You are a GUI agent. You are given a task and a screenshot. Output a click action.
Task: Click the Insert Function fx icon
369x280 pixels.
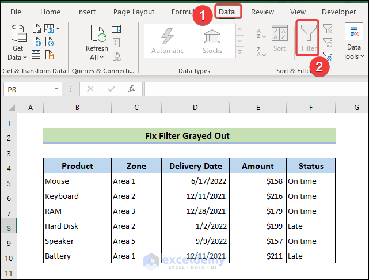point(132,89)
